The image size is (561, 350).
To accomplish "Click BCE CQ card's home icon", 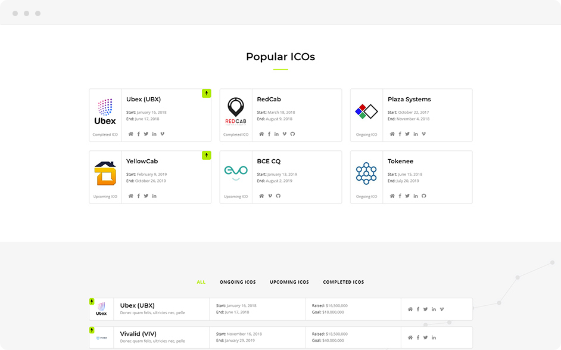I will (x=261, y=196).
